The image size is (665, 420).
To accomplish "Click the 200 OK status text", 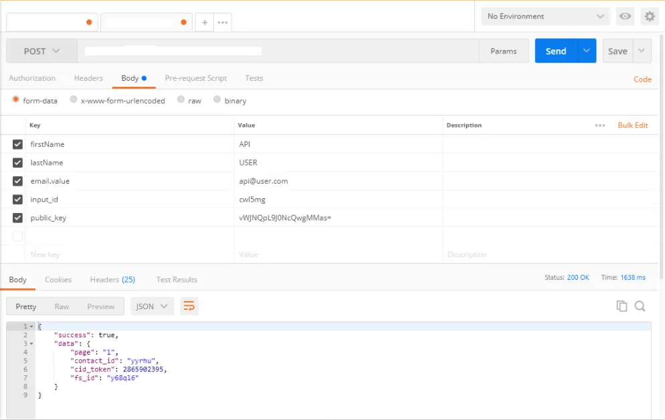I will (578, 277).
